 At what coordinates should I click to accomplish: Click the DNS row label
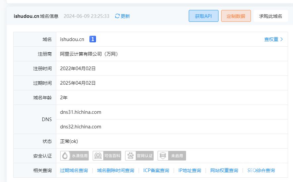tap(47, 119)
